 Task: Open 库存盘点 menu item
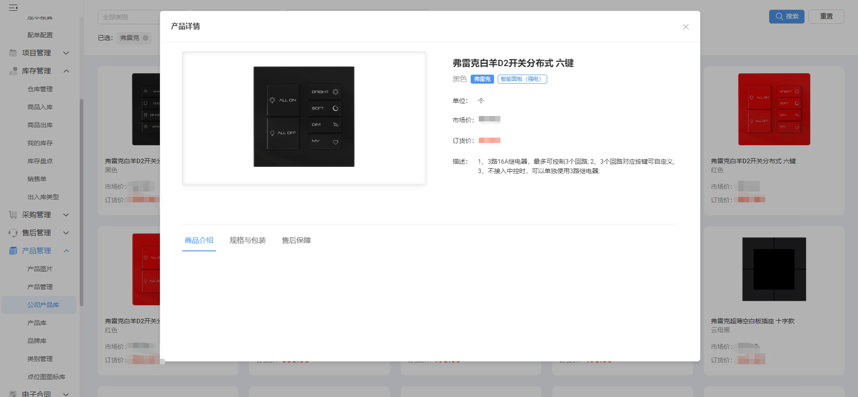tap(40, 161)
